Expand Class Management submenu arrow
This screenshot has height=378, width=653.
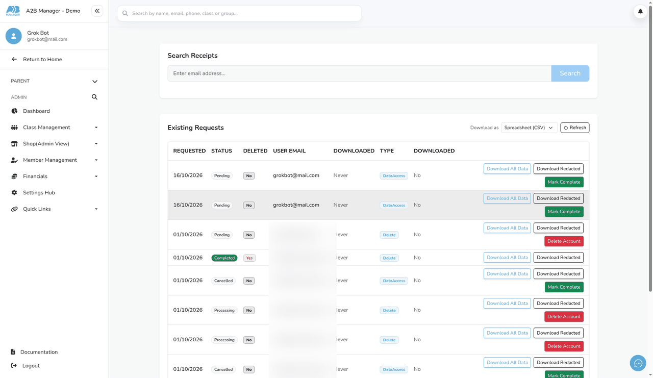click(96, 128)
